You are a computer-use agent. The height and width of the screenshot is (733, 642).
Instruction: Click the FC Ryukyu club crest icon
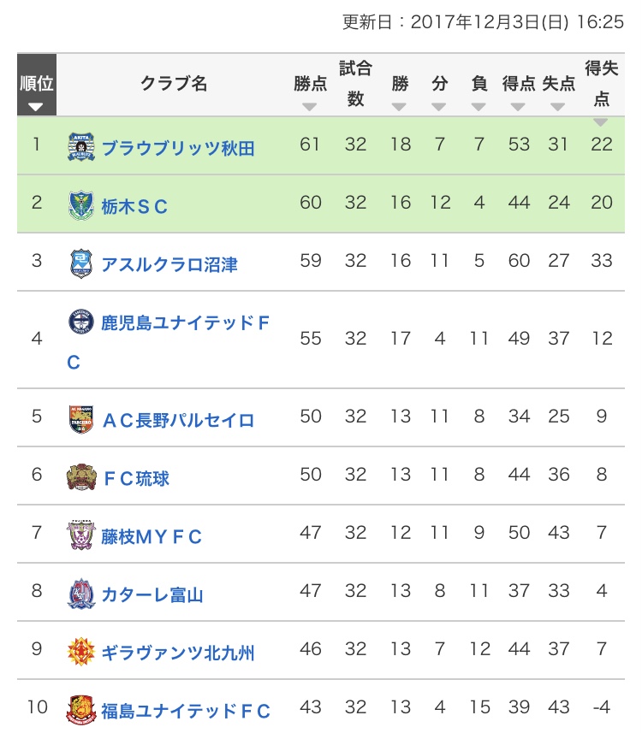pos(80,477)
